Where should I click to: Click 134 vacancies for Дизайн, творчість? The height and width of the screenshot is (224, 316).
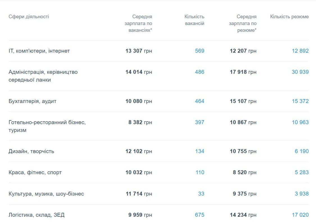(199, 151)
